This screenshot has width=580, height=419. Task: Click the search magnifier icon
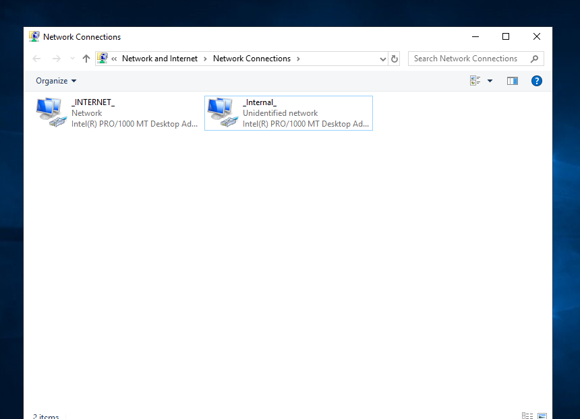click(x=534, y=59)
